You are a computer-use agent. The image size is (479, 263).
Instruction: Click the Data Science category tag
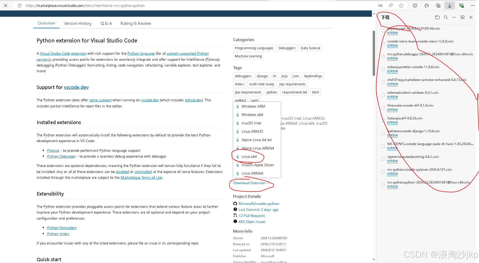tap(310, 48)
